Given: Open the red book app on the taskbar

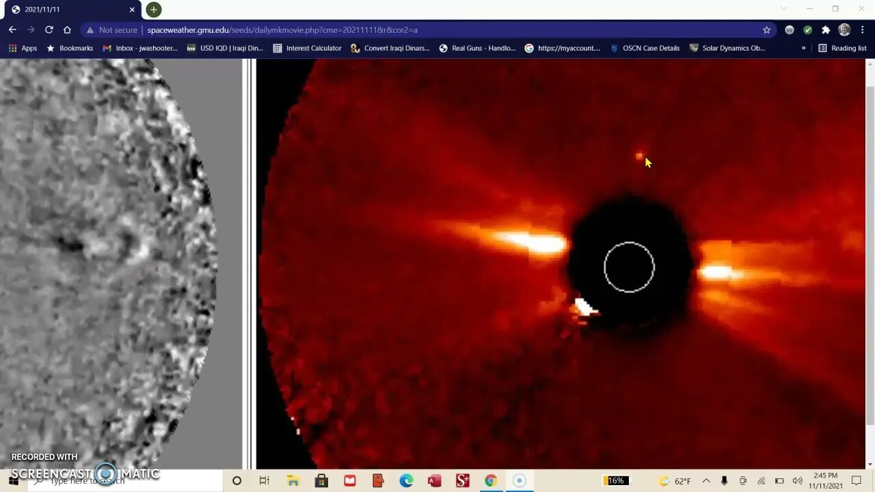Looking at the screenshot, I should coord(350,480).
